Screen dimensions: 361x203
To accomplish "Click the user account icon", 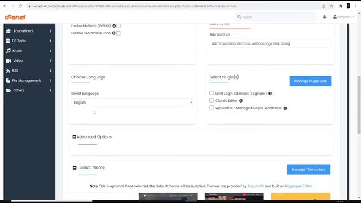I will [x=335, y=17].
